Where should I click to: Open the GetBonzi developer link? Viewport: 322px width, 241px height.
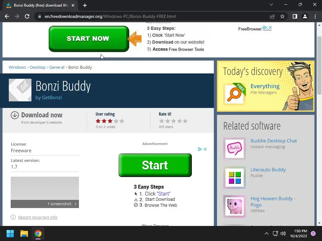[52, 98]
